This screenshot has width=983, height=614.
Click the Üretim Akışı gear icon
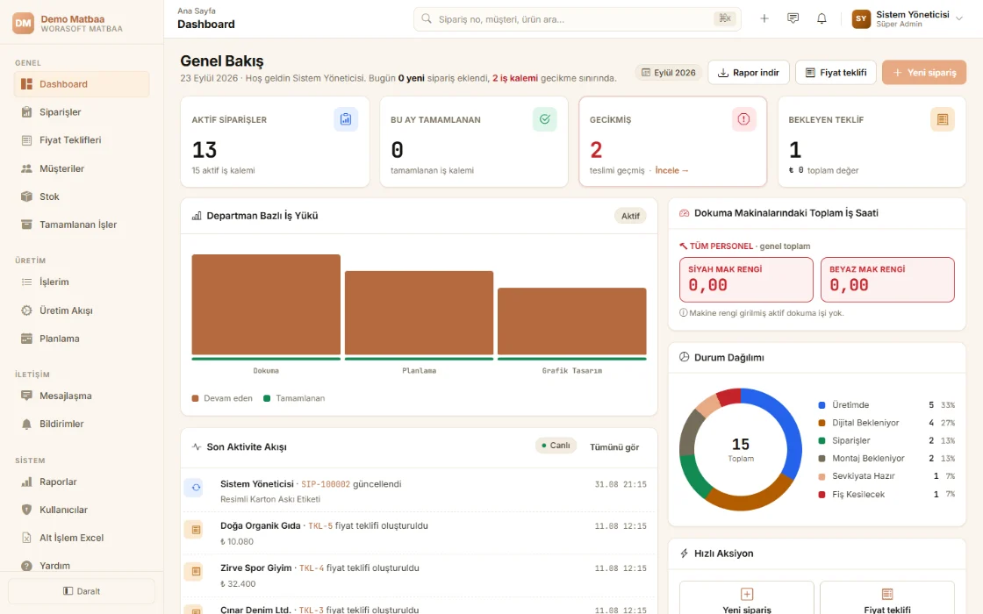26,311
